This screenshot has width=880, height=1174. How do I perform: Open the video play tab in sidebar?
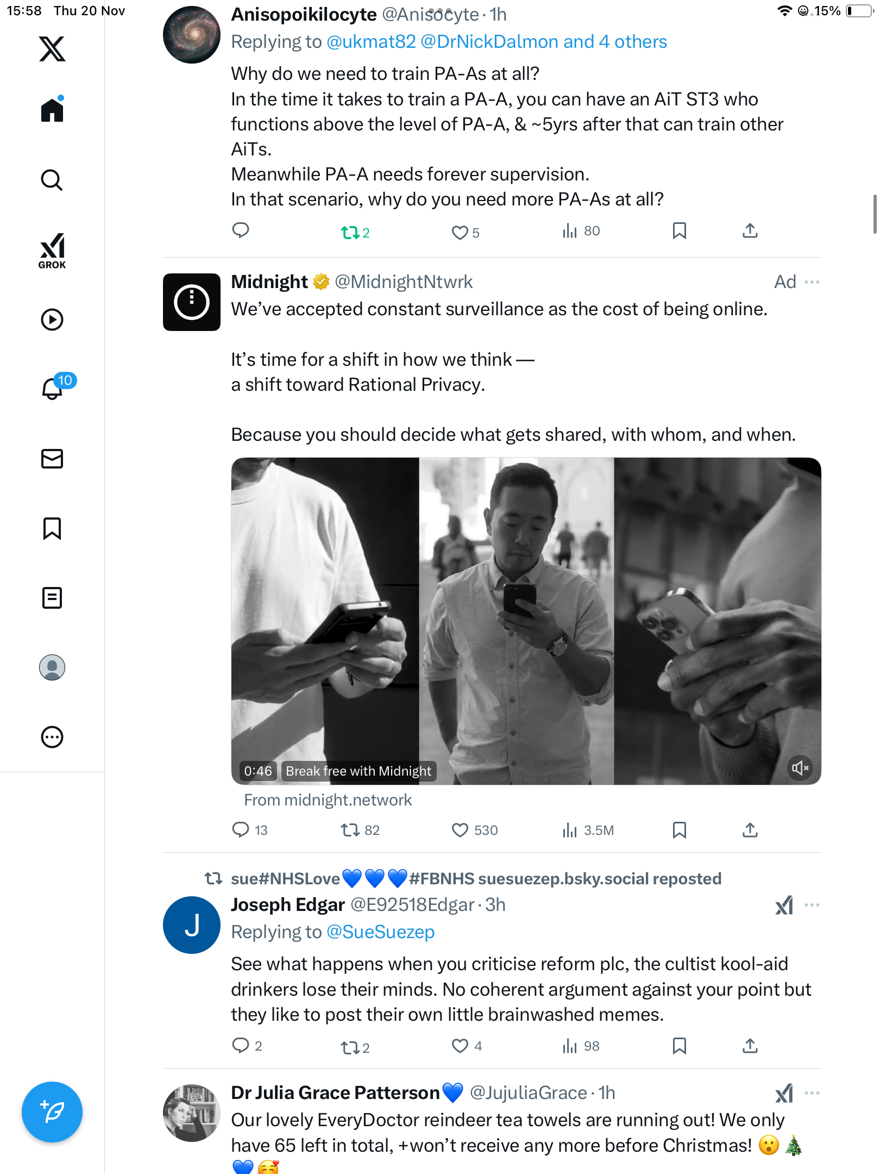[52, 320]
